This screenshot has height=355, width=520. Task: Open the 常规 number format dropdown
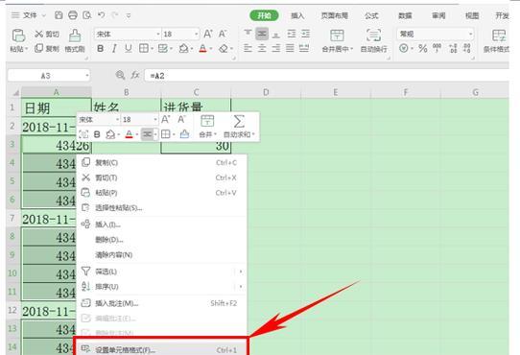pyautogui.click(x=470, y=34)
